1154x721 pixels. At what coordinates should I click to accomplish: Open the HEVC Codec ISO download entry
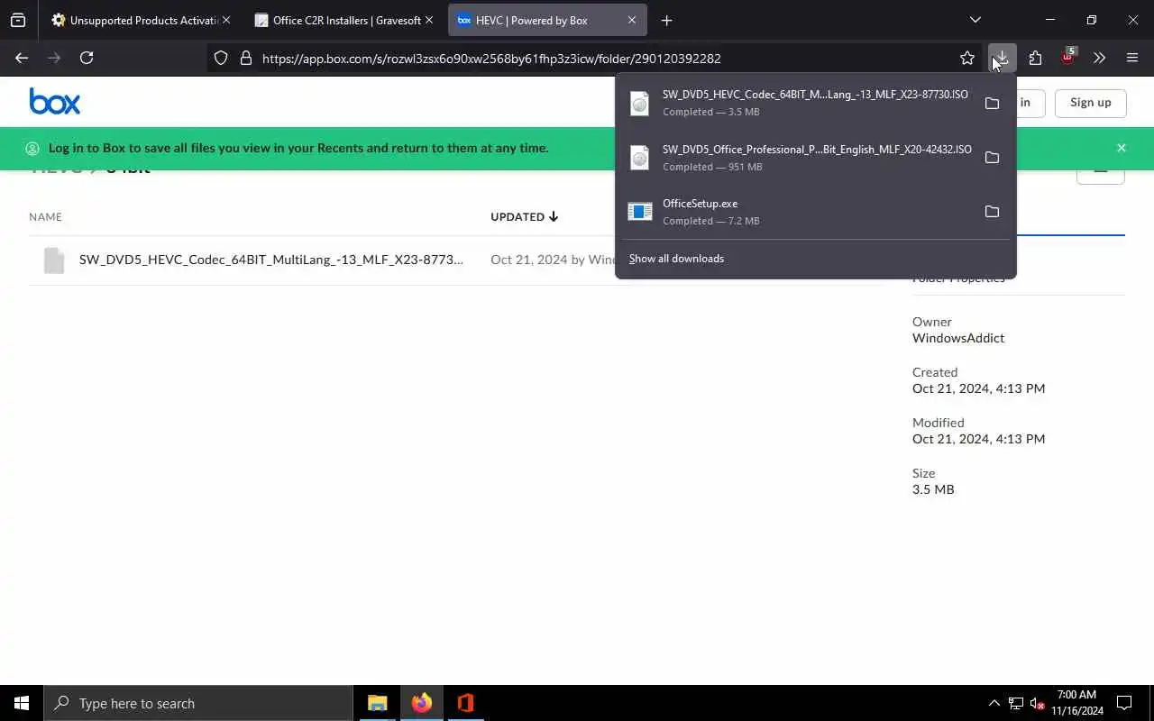pos(801,103)
